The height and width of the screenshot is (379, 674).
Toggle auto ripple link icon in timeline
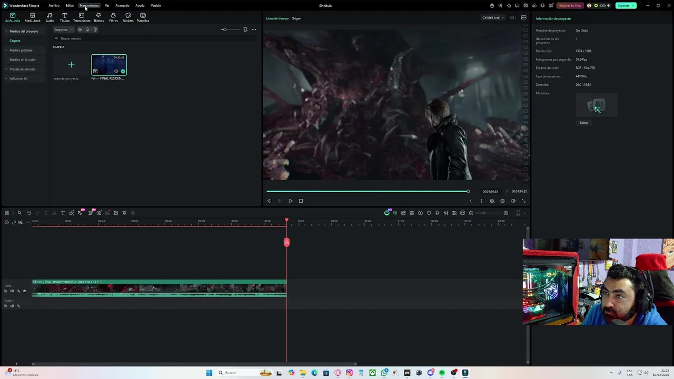(x=14, y=222)
